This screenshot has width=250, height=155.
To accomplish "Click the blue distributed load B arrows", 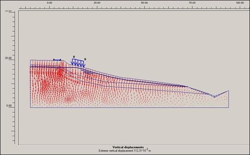I will 78,63.
